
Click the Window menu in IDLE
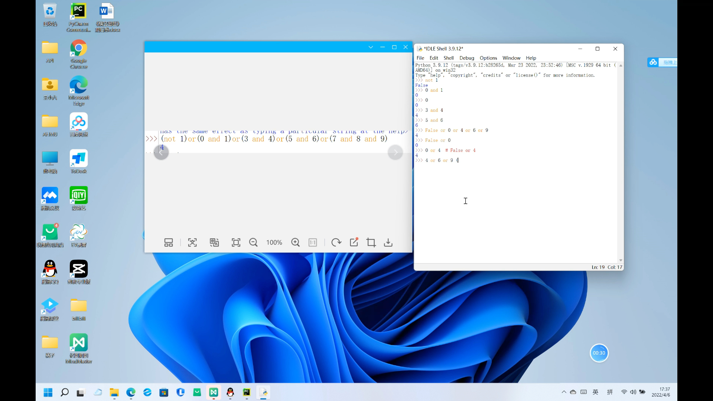coord(511,58)
